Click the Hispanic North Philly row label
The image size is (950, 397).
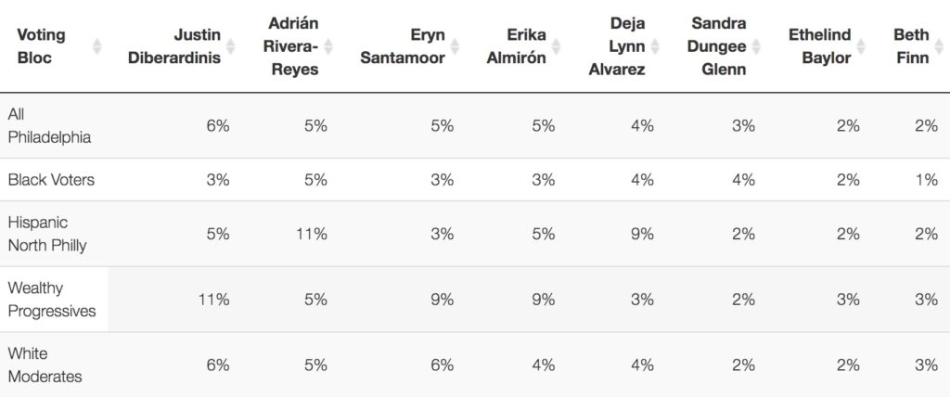51,234
